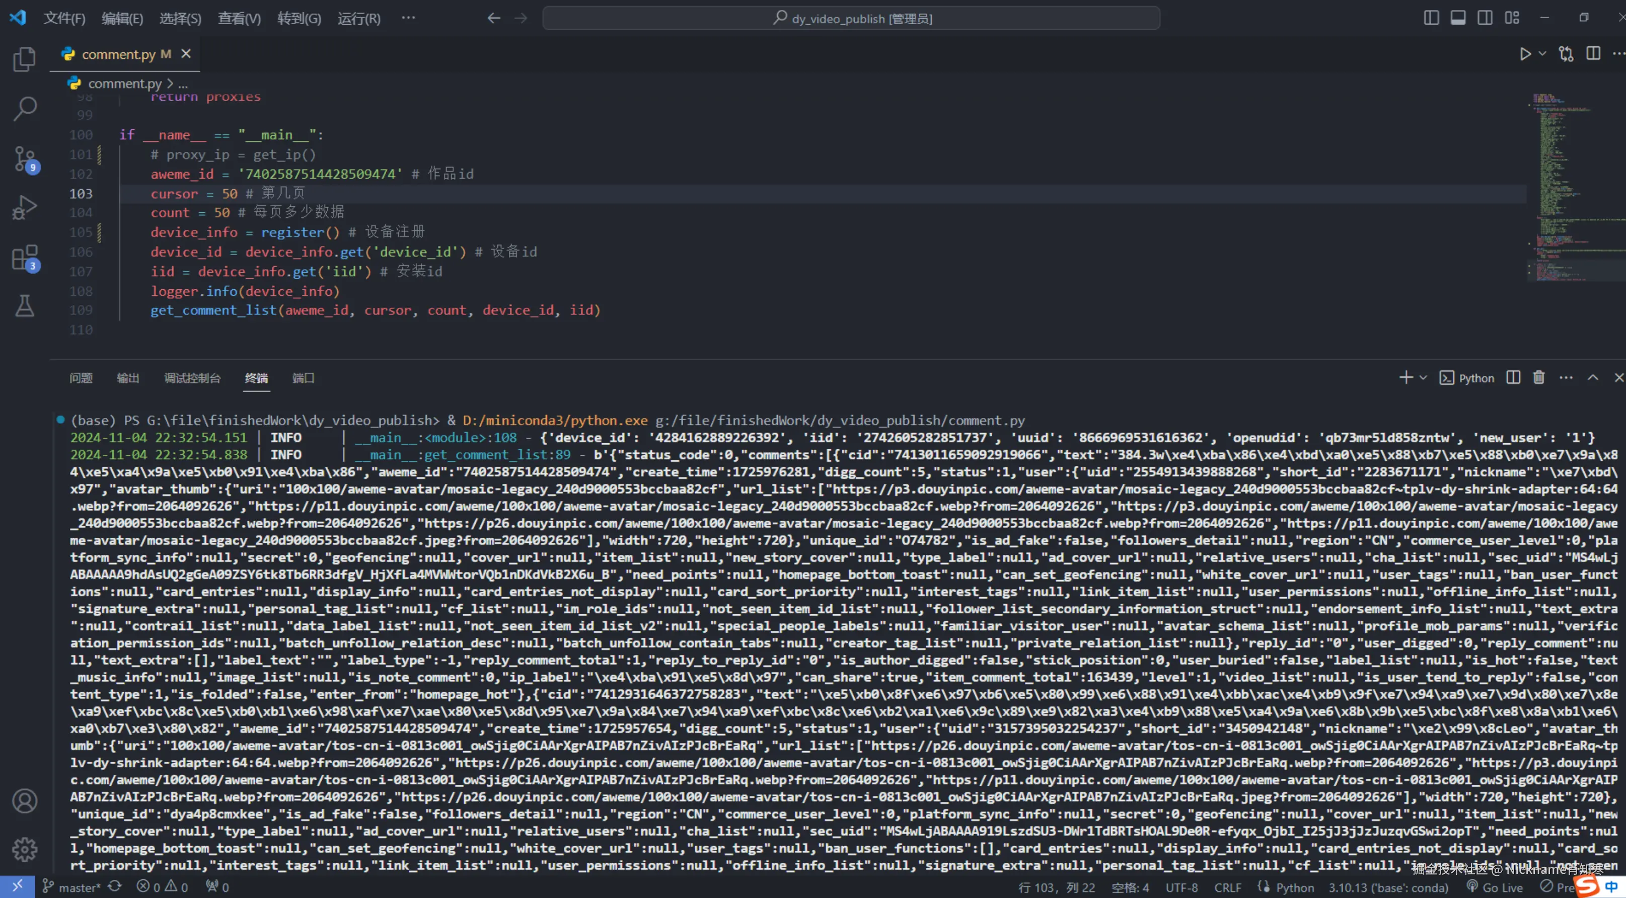Open the Run and Debug view

25,207
